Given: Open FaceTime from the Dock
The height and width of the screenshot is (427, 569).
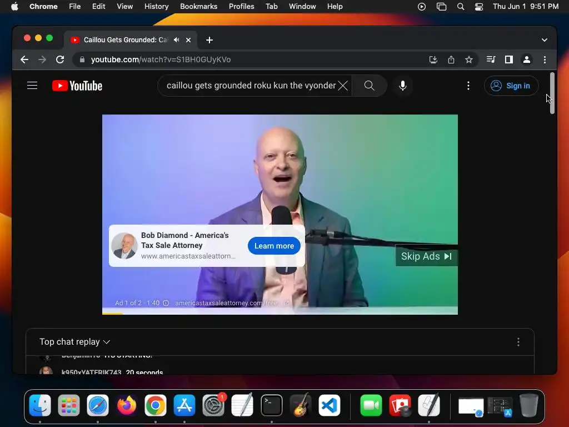Looking at the screenshot, I should pyautogui.click(x=371, y=405).
